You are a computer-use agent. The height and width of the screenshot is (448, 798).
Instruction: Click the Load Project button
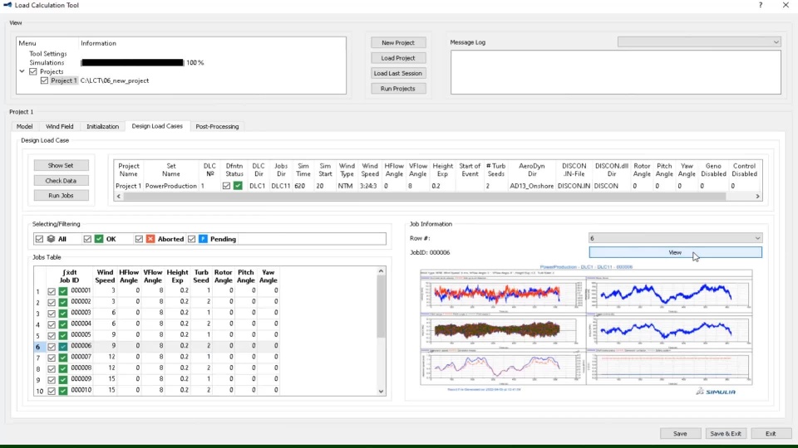tap(398, 58)
